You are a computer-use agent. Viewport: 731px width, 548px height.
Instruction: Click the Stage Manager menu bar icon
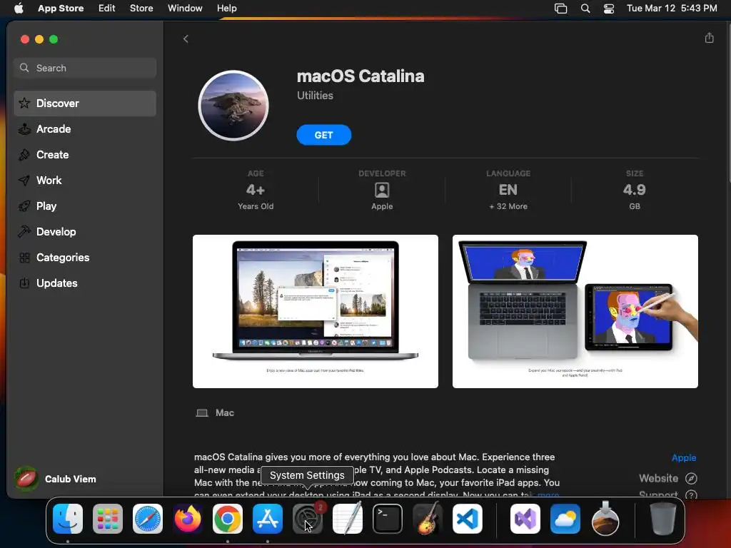(x=560, y=8)
